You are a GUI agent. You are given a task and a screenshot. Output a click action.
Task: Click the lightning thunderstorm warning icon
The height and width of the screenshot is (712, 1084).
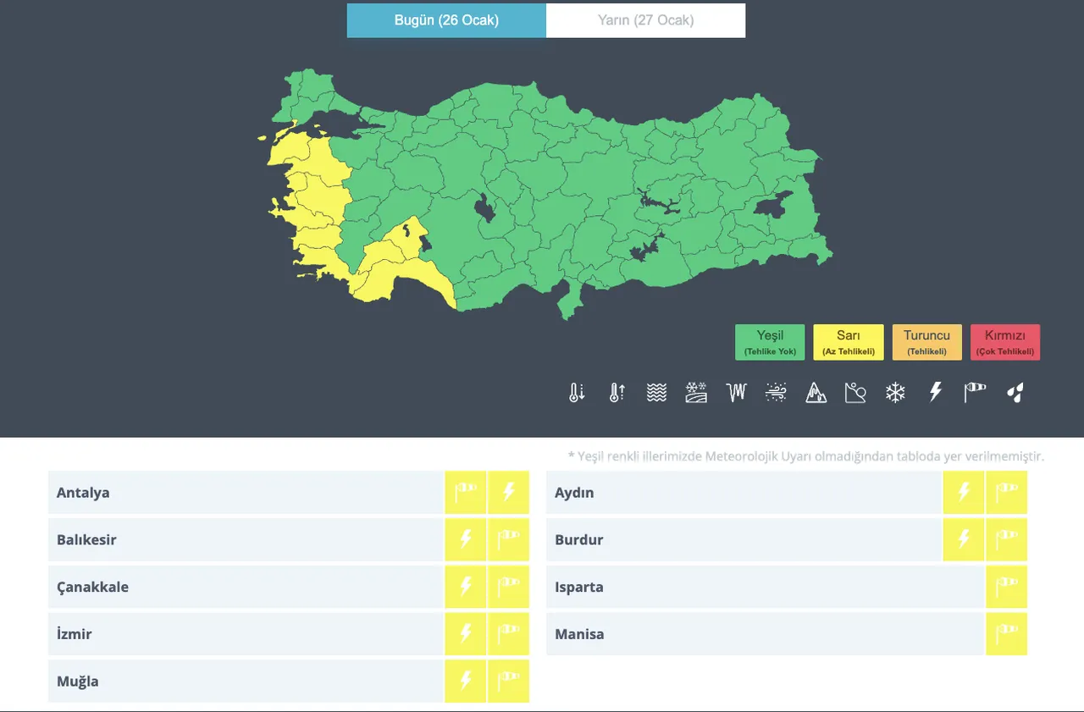pos(935,392)
